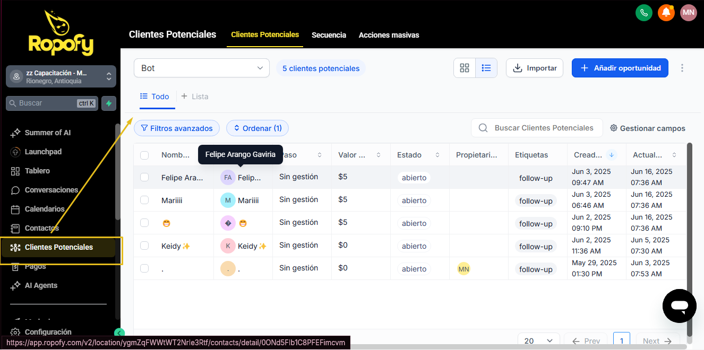Collapse the sidebar with green arrow
Image resolution: width=704 pixels, height=350 pixels.
click(119, 333)
